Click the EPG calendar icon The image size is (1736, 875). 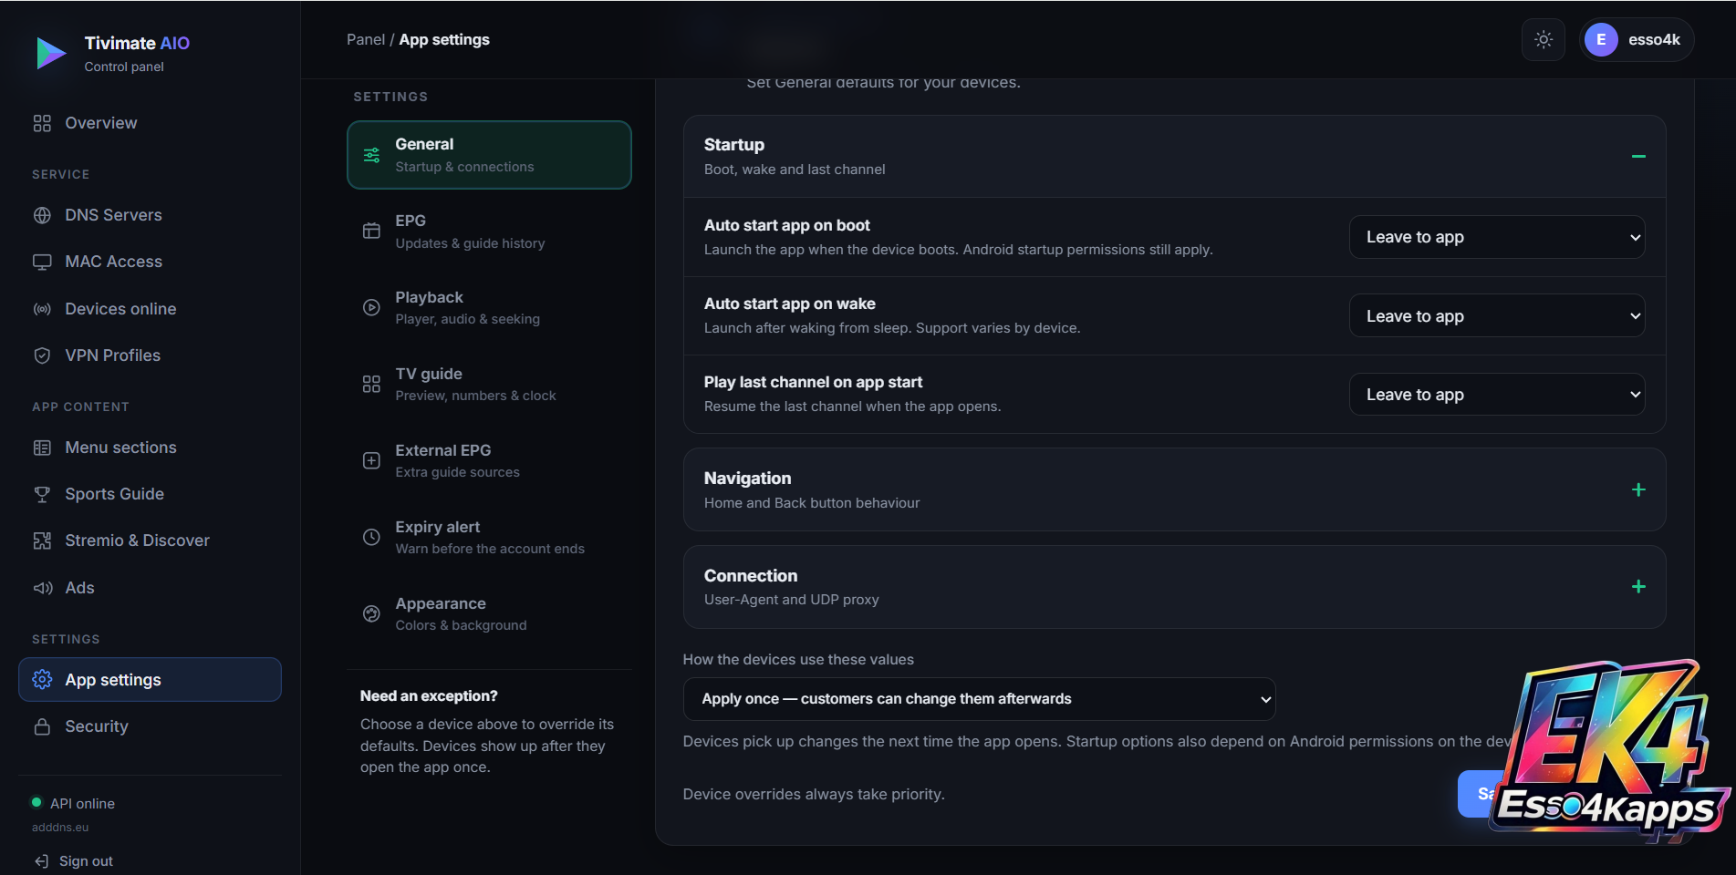[x=371, y=231]
